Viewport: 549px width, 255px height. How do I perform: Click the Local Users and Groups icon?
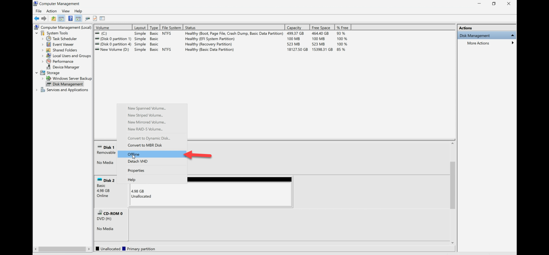point(49,56)
